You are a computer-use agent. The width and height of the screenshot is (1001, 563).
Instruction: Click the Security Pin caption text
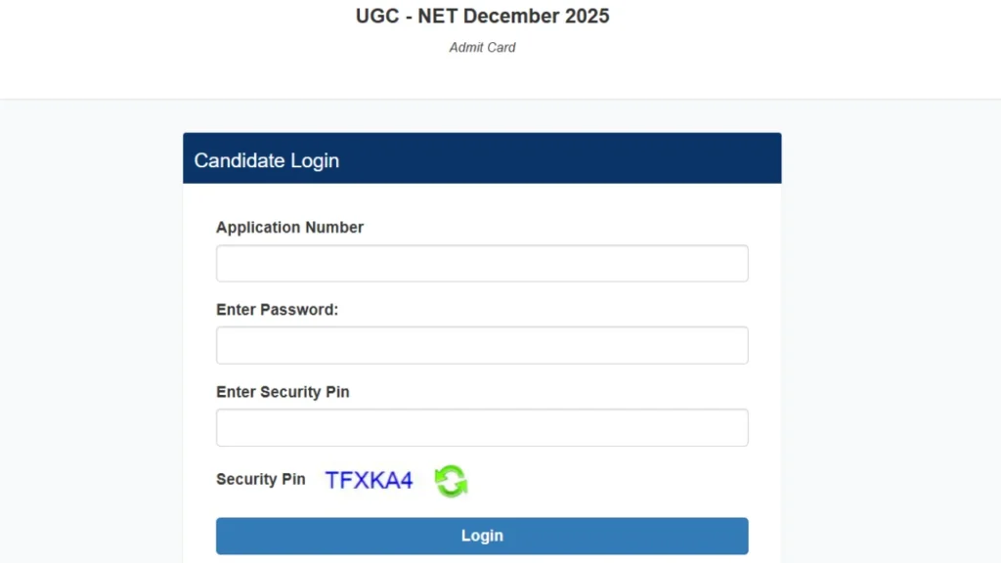[x=261, y=479]
